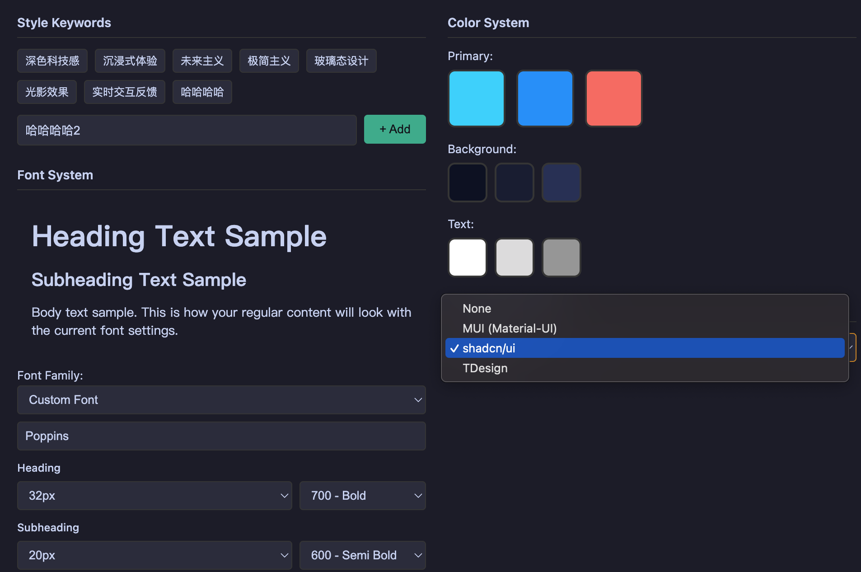Open the 600 - Semi Bold weight dropdown
Viewport: 861px width, 572px height.
click(362, 555)
